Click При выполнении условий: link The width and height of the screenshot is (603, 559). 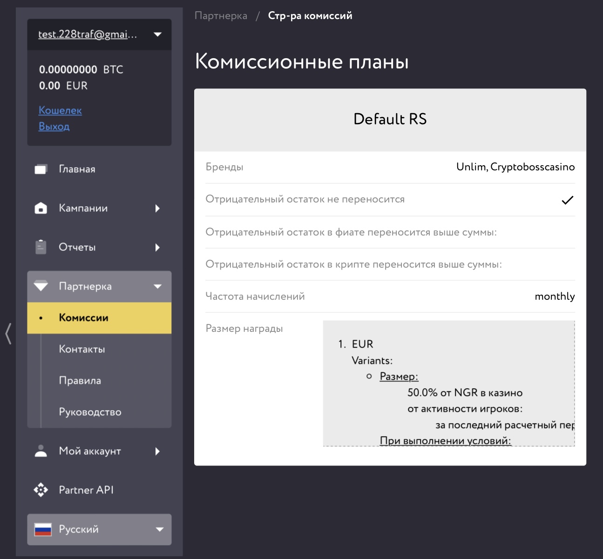(x=446, y=440)
